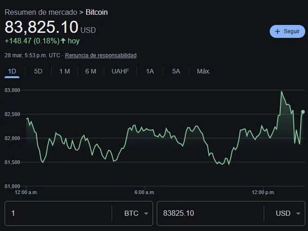Go to Resumen de mercado breadcrumb
The image size is (308, 231).
click(41, 12)
